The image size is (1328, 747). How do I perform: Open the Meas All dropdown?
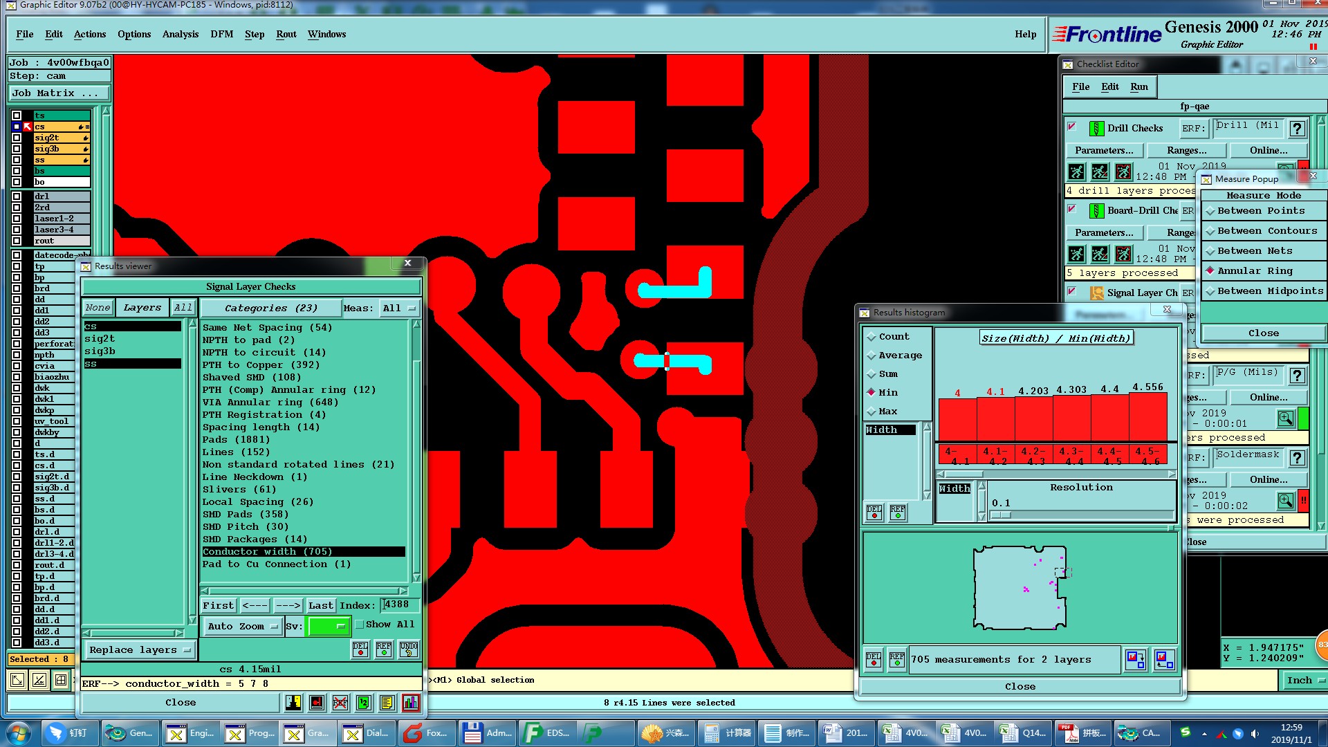coord(400,308)
